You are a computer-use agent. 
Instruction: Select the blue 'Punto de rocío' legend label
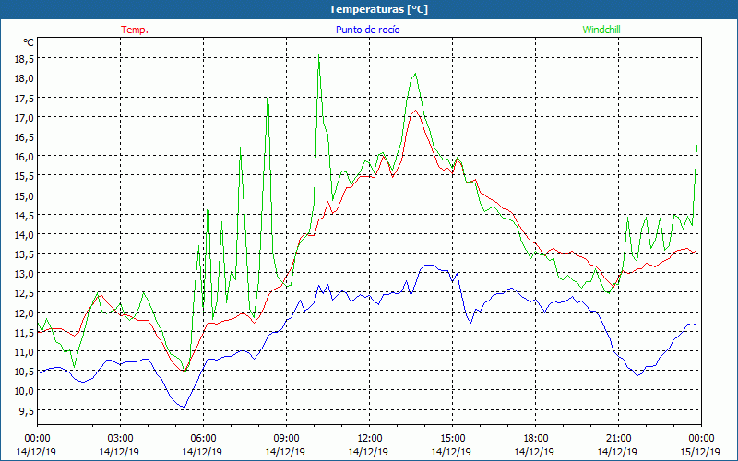367,30
